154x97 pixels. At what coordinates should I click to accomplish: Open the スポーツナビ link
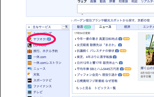pos(42,80)
